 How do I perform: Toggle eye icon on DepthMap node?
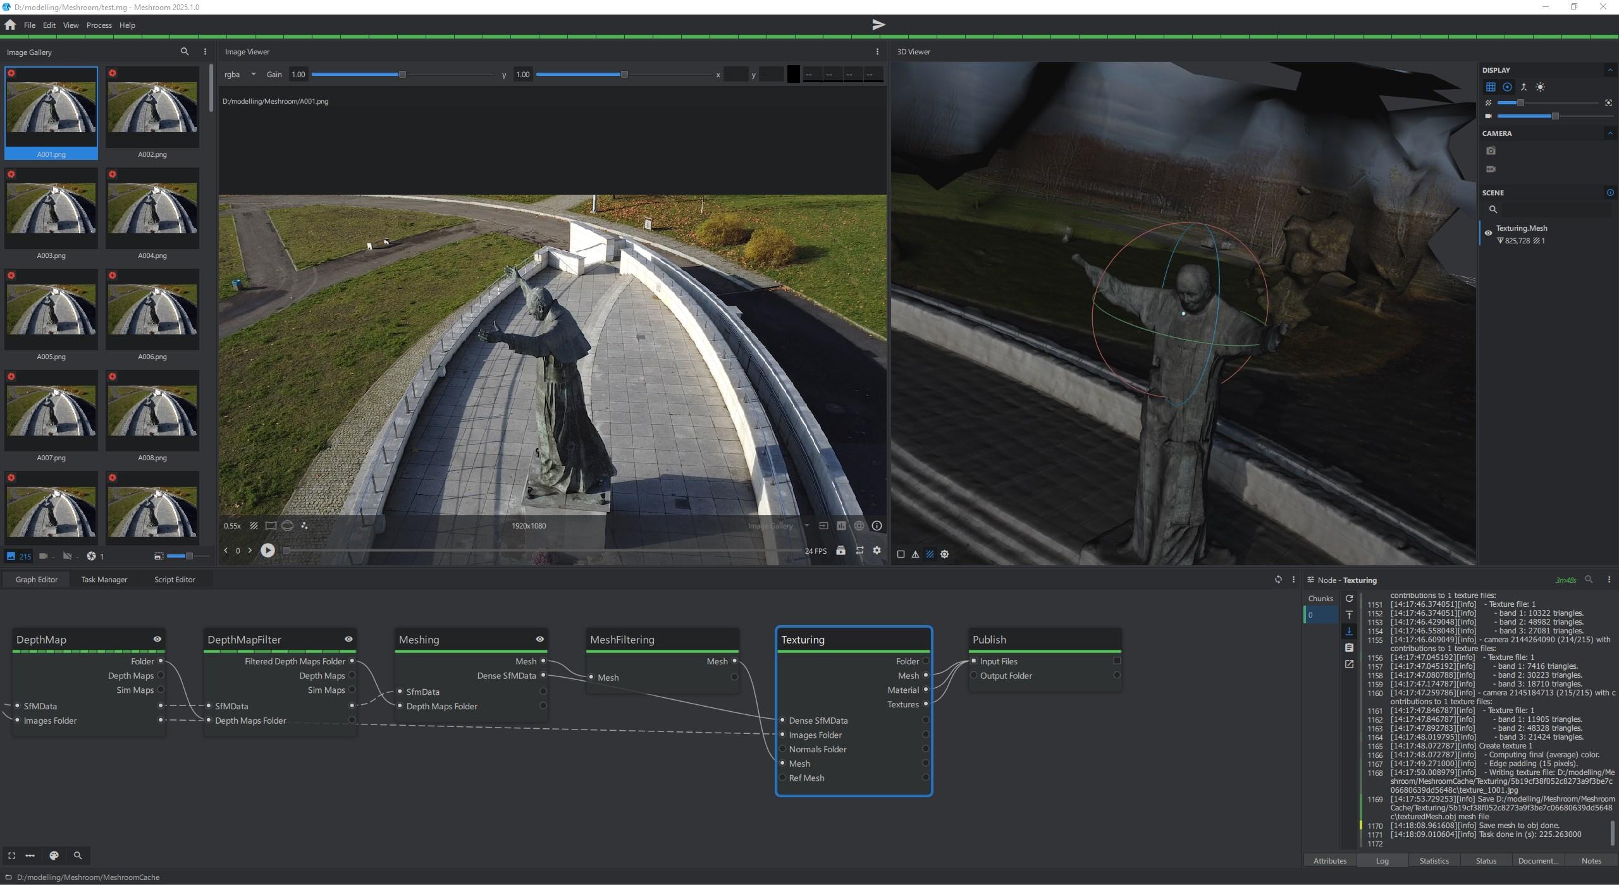[157, 639]
